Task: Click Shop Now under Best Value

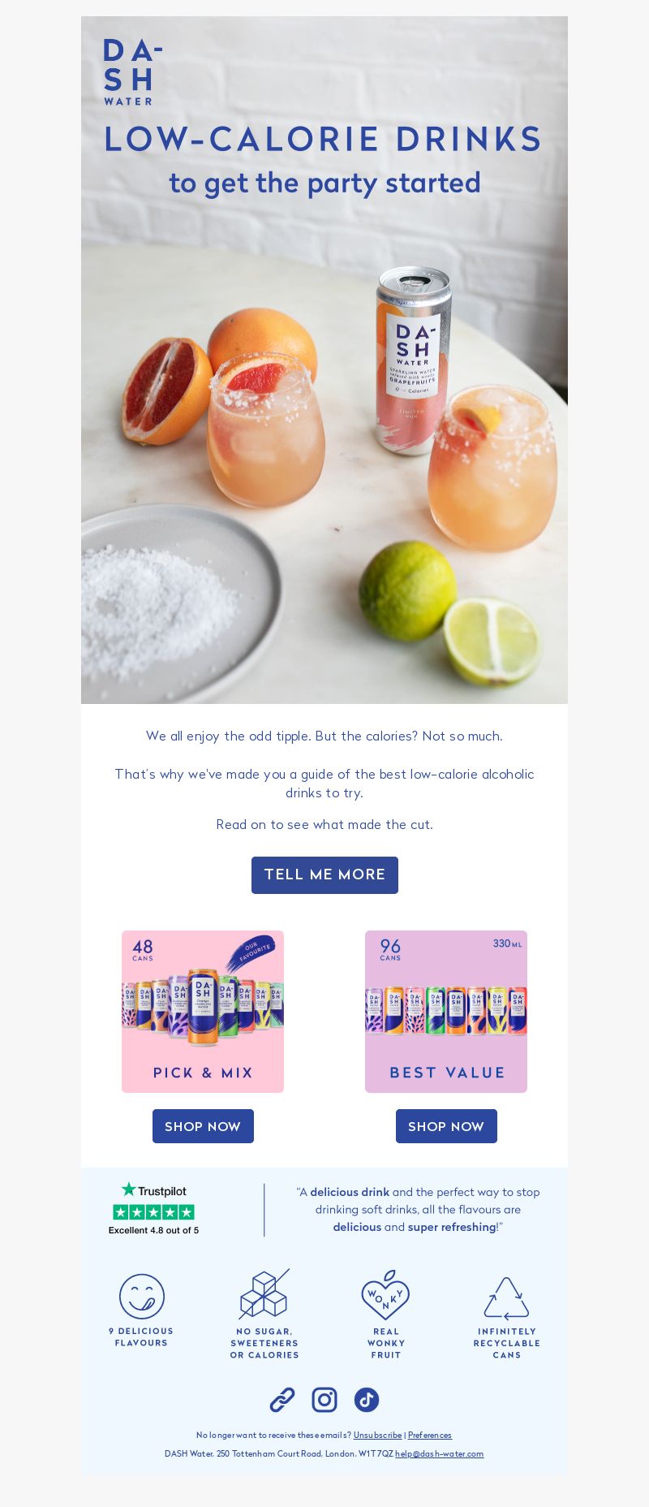Action: click(x=446, y=1126)
